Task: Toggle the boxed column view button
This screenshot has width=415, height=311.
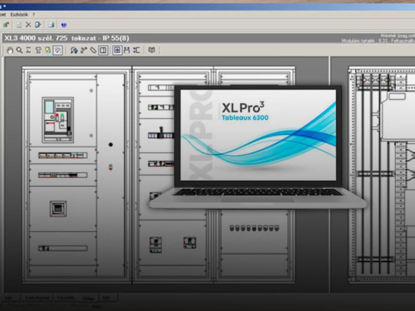Action: 103,50
